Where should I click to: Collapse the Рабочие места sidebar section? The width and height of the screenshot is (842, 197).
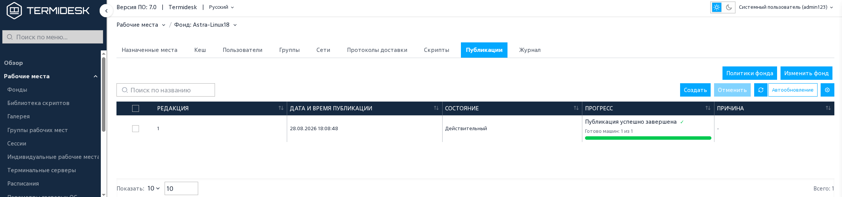[x=95, y=76]
